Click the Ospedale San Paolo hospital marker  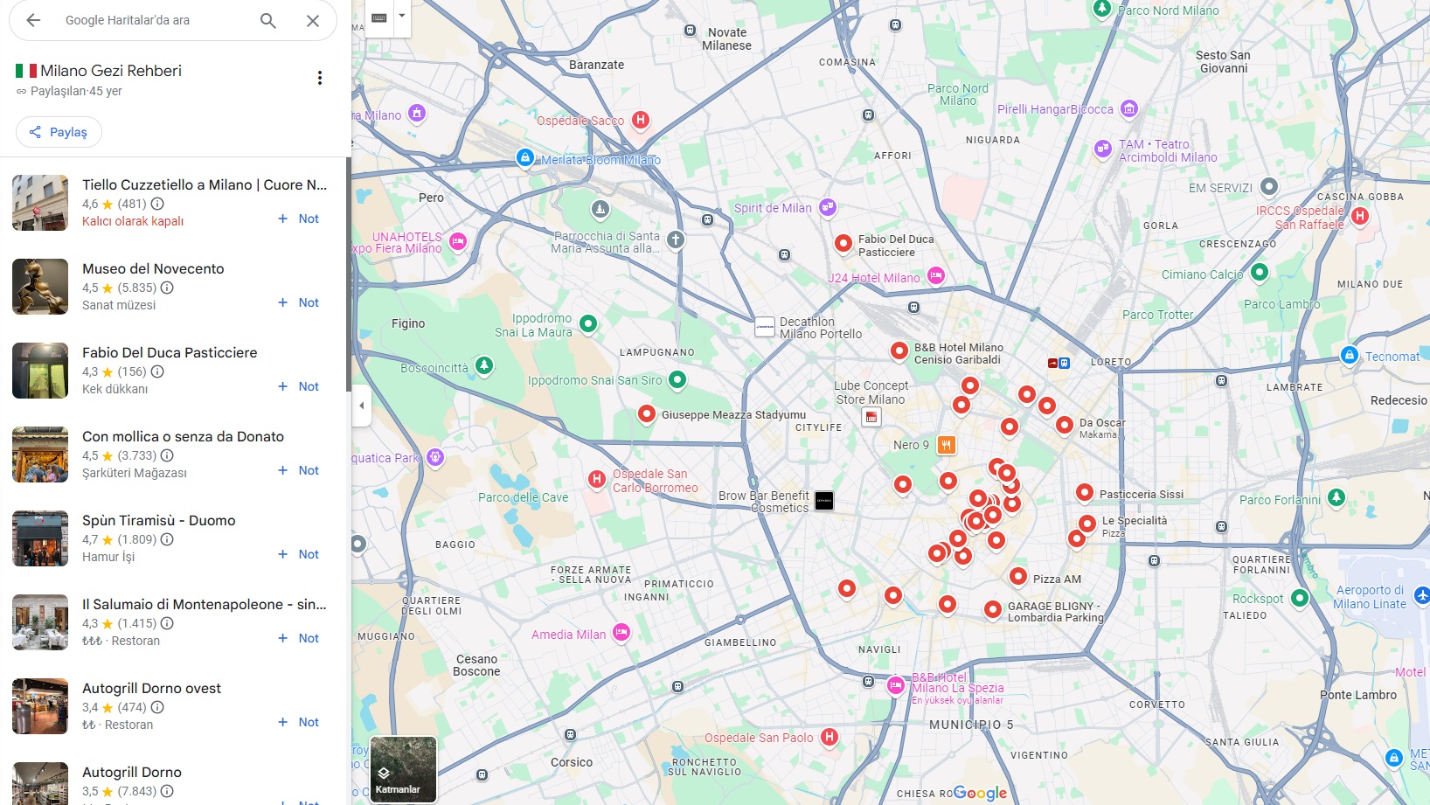828,737
